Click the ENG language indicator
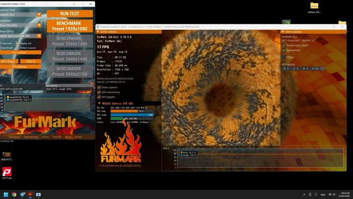353x199 pixels. pos(323,195)
